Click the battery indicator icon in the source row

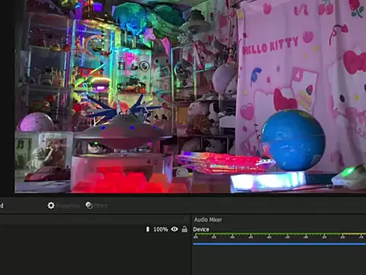[x=148, y=229]
